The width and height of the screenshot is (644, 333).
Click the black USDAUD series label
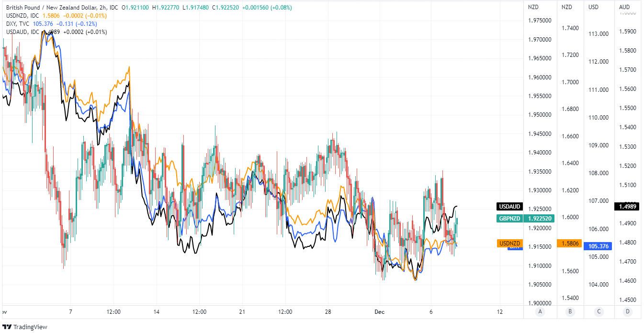coord(509,207)
